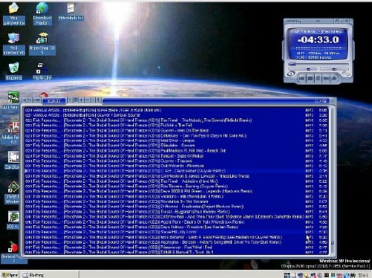The height and width of the screenshot is (278, 372).
Task: Select playlist track 028 ending in Reach Out
Action: pos(176,150)
